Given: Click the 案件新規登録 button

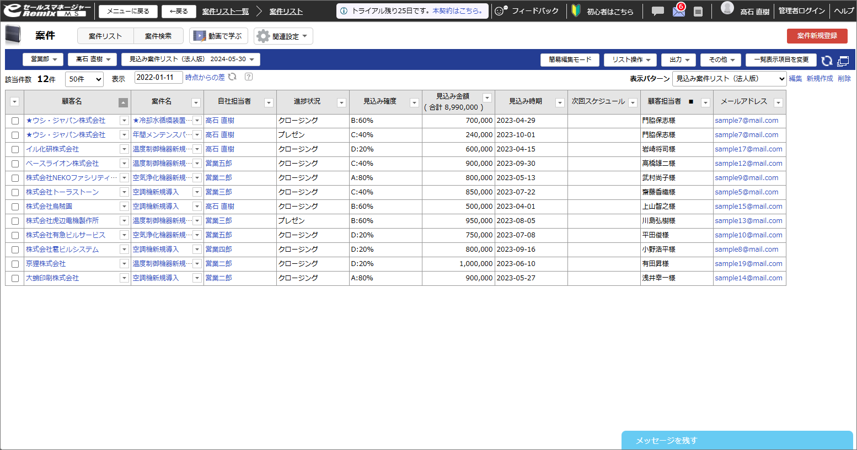Looking at the screenshot, I should (817, 36).
